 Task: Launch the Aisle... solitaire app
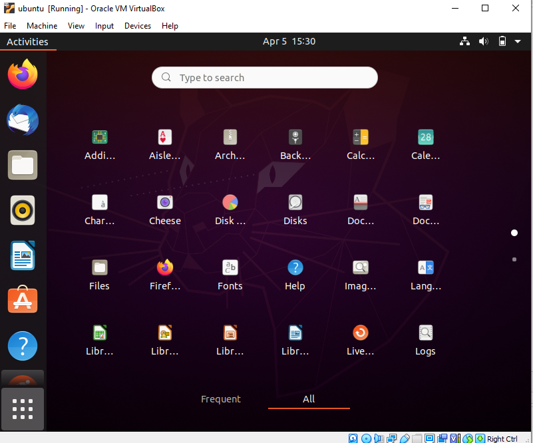coord(165,145)
